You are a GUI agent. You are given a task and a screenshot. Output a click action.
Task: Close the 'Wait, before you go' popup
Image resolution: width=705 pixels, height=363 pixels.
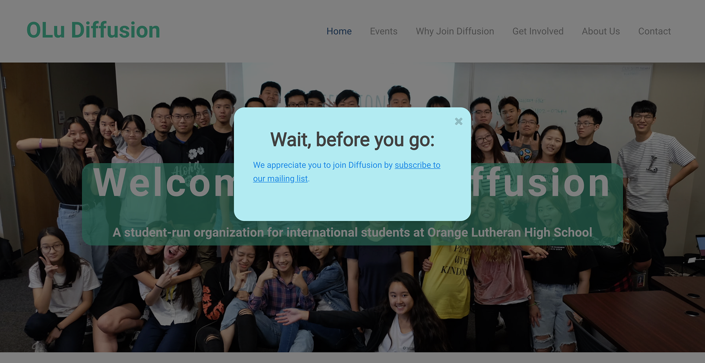[458, 121]
